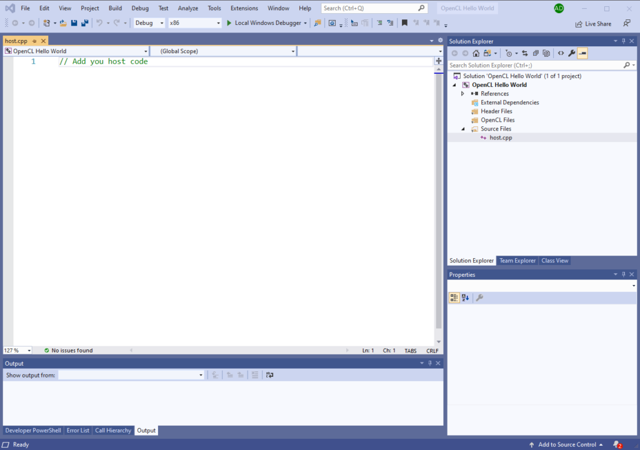The image size is (640, 450).
Task: Click the Find in Files icon
Action: coord(317,23)
